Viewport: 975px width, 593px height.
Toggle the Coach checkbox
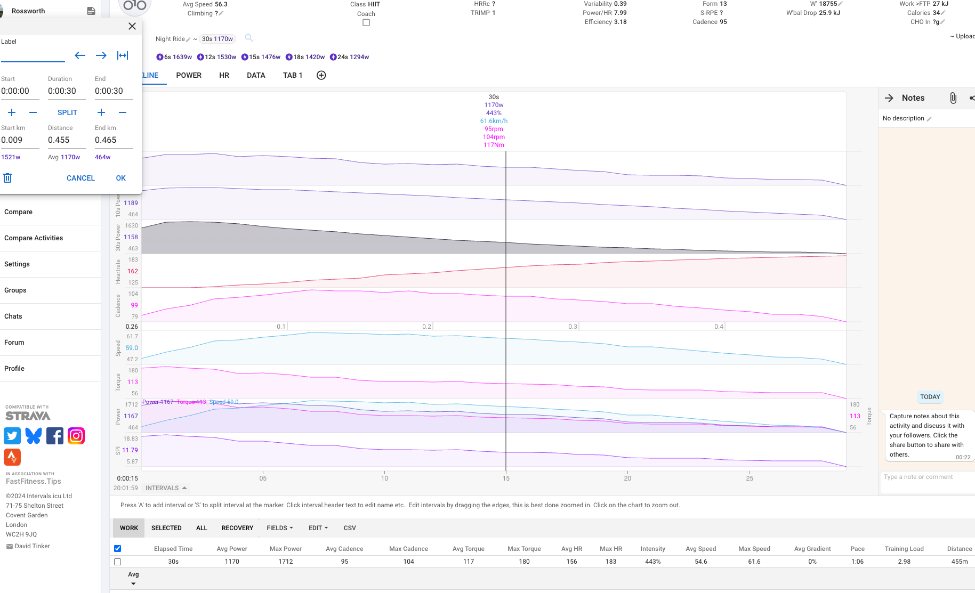366,22
